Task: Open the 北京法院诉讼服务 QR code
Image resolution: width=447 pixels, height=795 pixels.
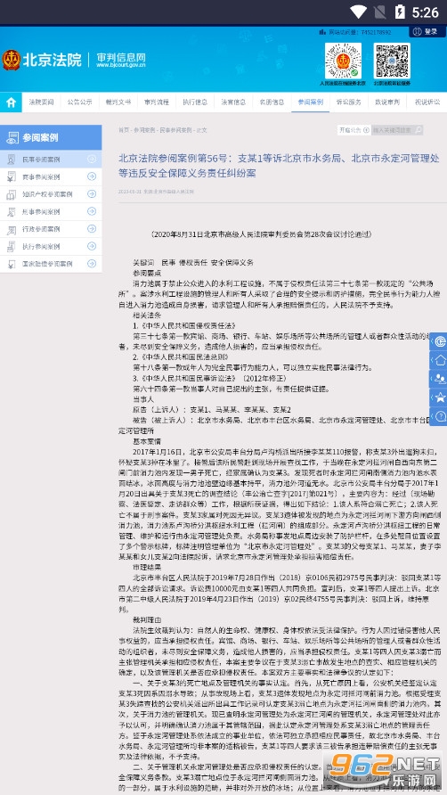Action: pos(392,61)
